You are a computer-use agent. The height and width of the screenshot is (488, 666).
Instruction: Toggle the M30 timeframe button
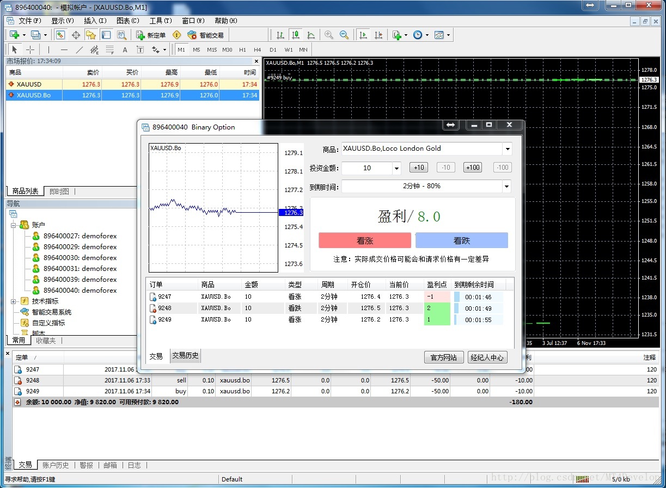227,50
